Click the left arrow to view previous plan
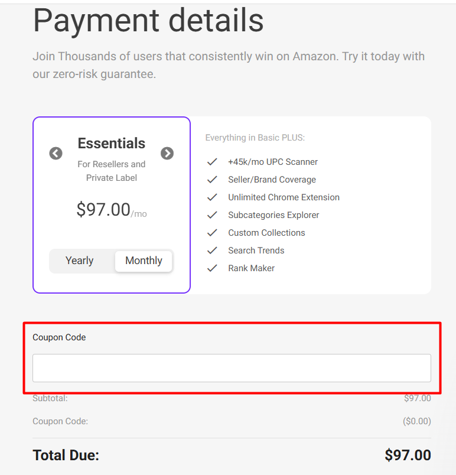The height and width of the screenshot is (475, 456). [x=56, y=153]
